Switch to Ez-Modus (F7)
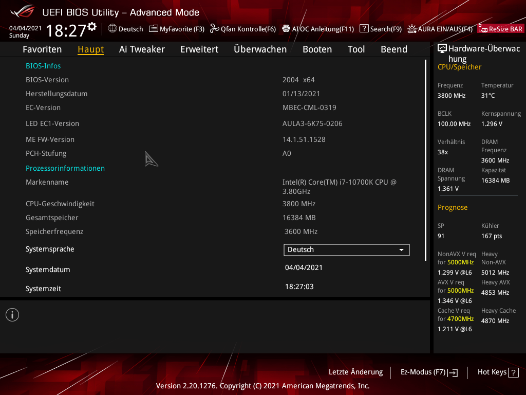526x395 pixels. (x=429, y=372)
